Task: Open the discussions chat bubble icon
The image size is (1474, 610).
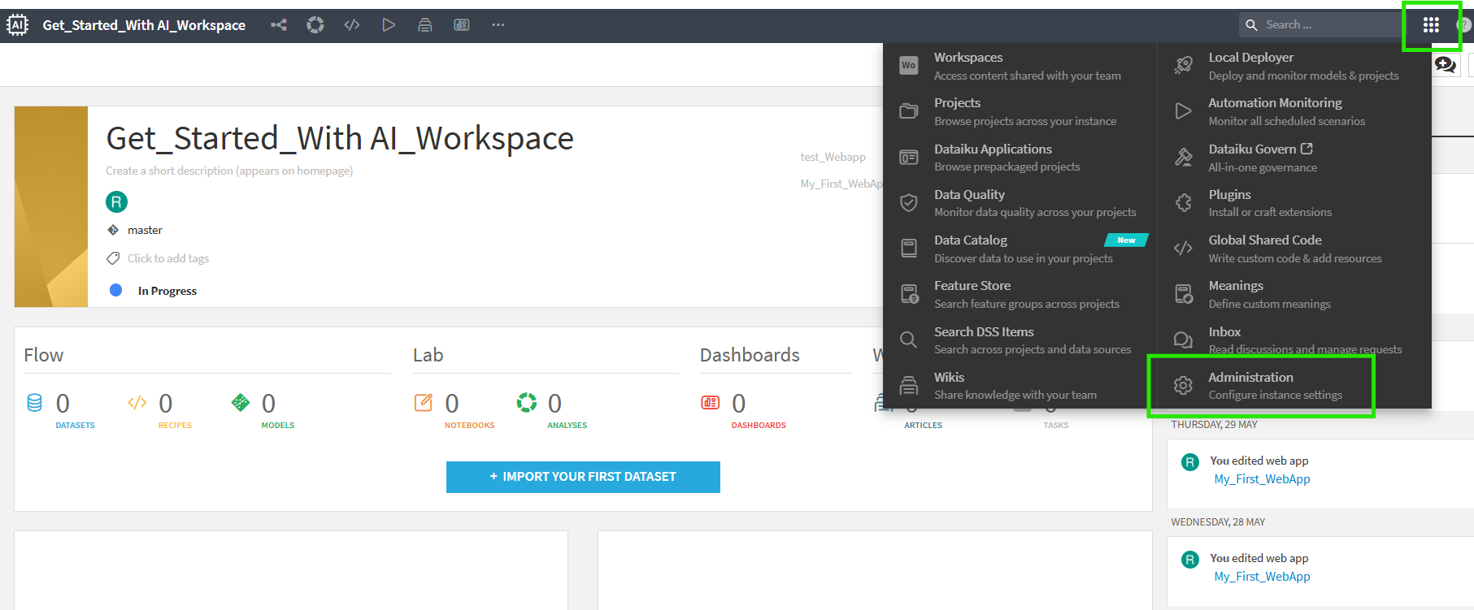Action: pyautogui.click(x=1445, y=65)
